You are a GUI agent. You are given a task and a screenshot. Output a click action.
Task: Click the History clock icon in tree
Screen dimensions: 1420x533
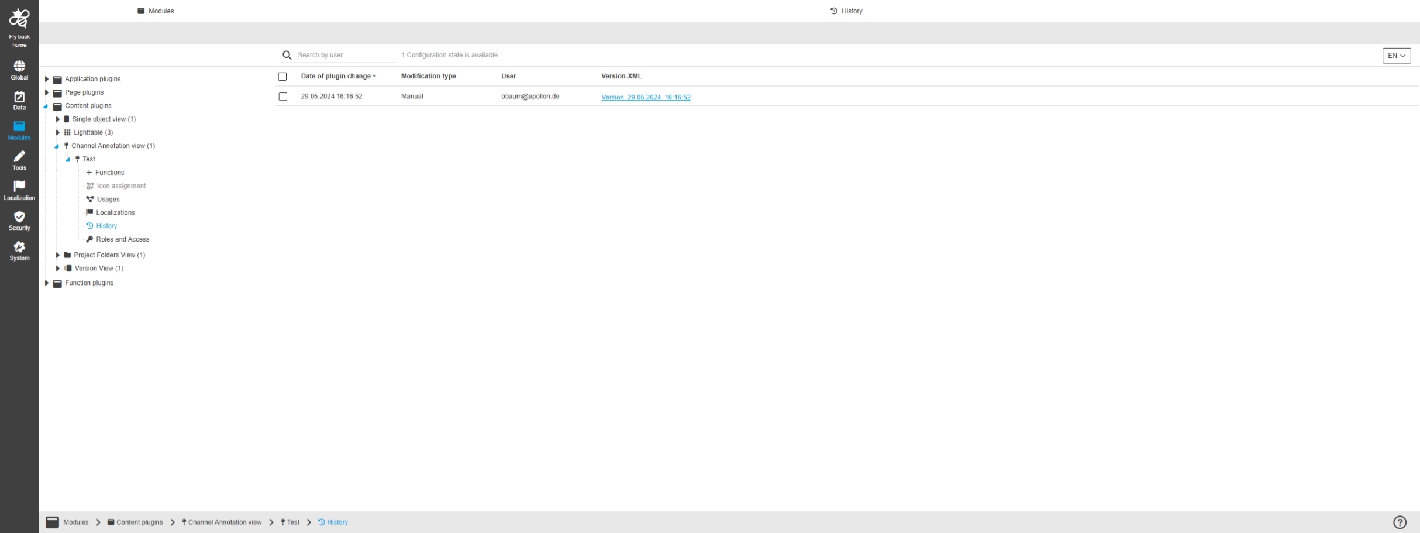coord(89,226)
